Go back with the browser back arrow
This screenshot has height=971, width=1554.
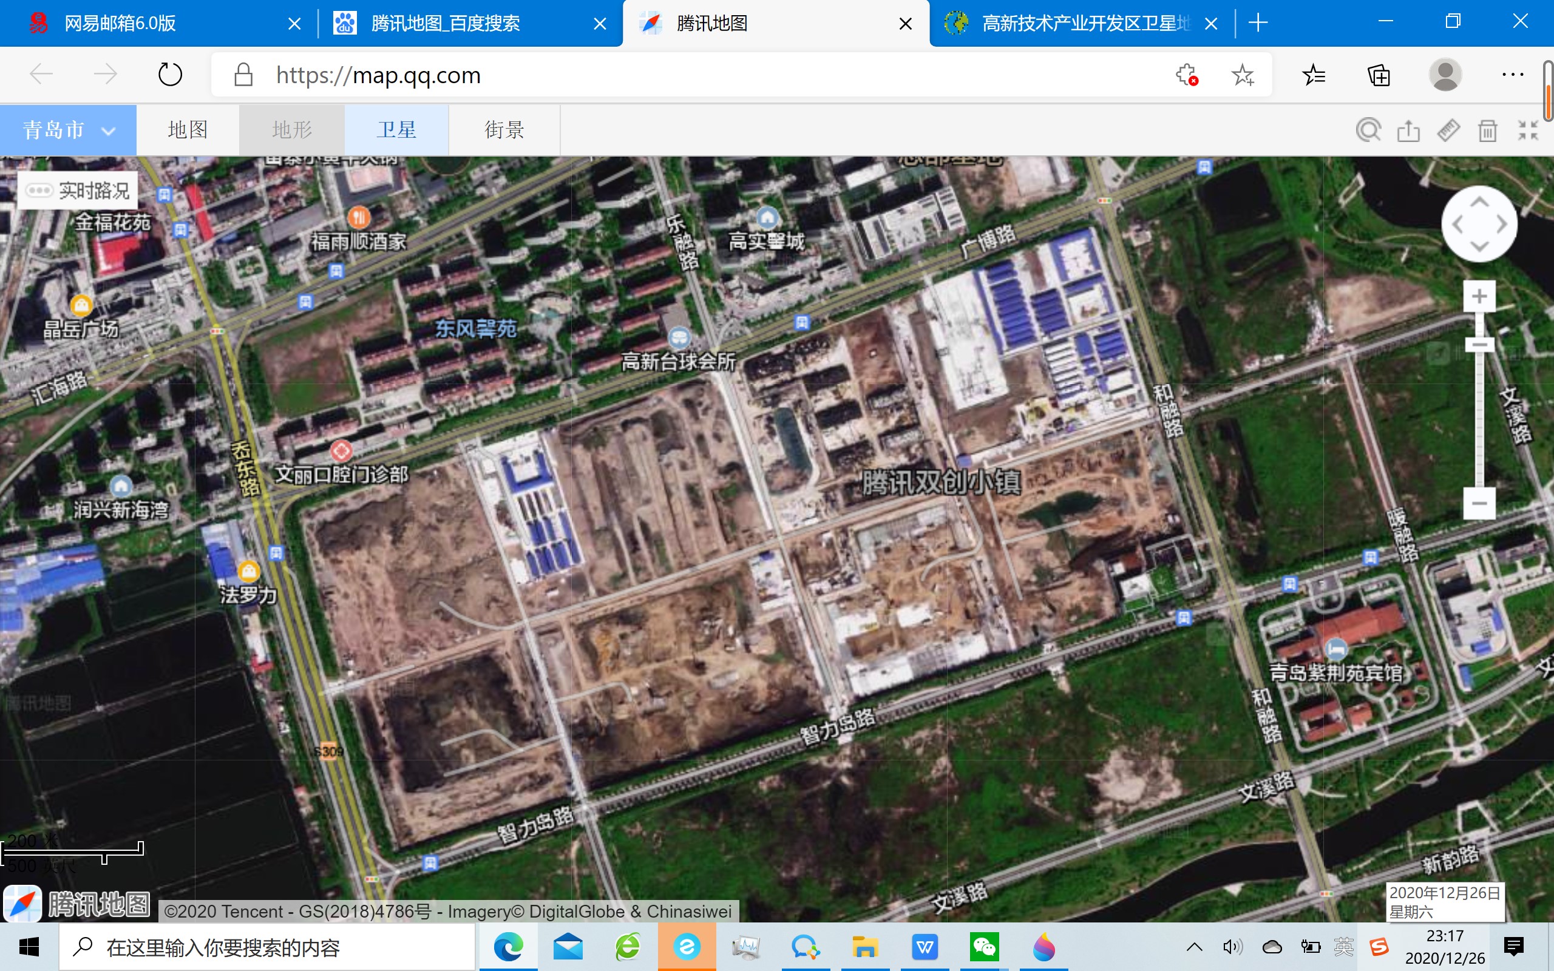pos(42,75)
